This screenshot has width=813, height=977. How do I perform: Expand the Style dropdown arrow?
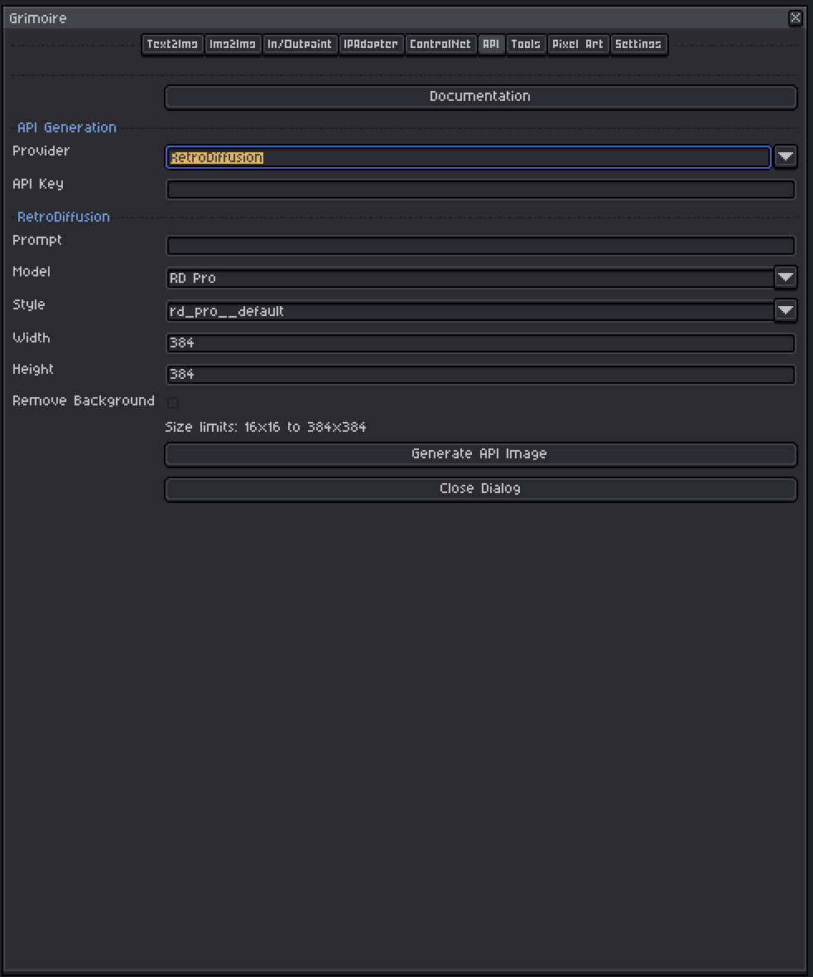[786, 310]
